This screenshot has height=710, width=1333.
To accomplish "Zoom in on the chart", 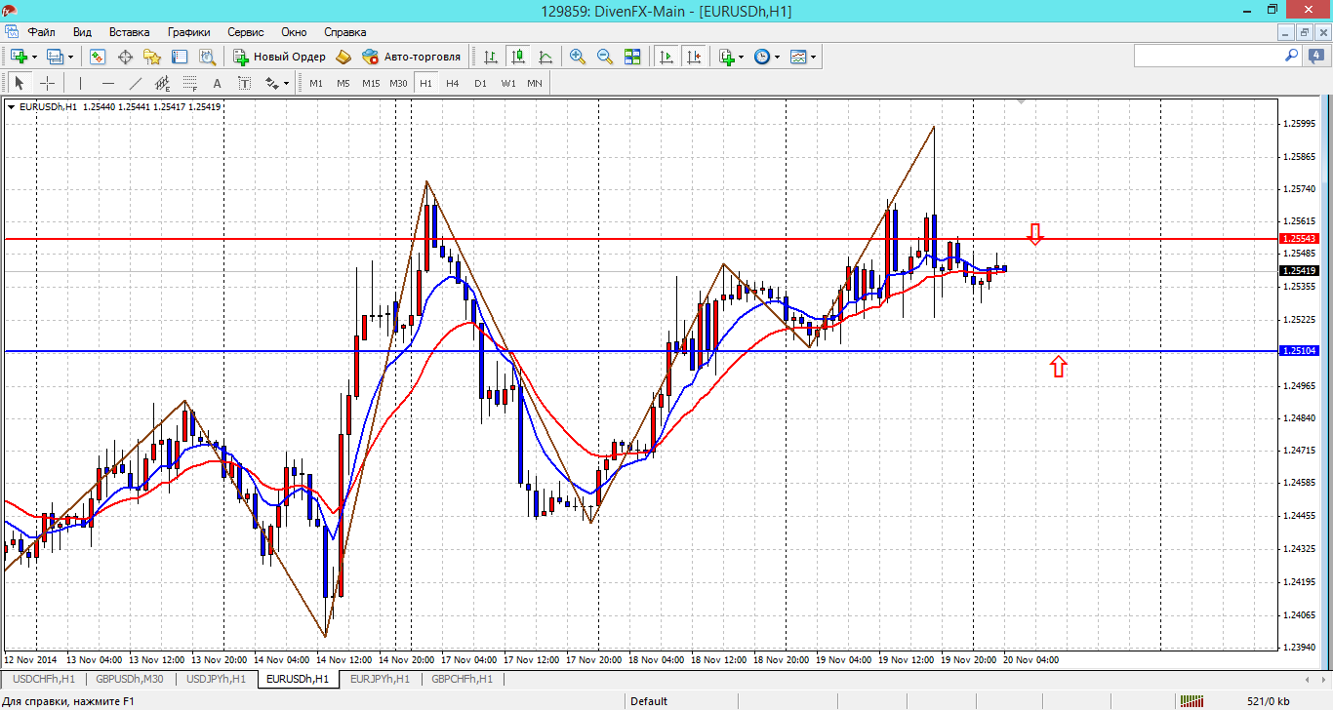I will 578,57.
